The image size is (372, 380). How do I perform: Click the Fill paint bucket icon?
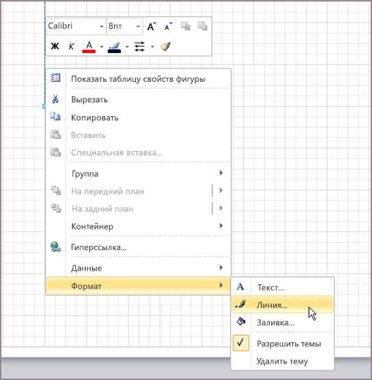click(x=241, y=322)
